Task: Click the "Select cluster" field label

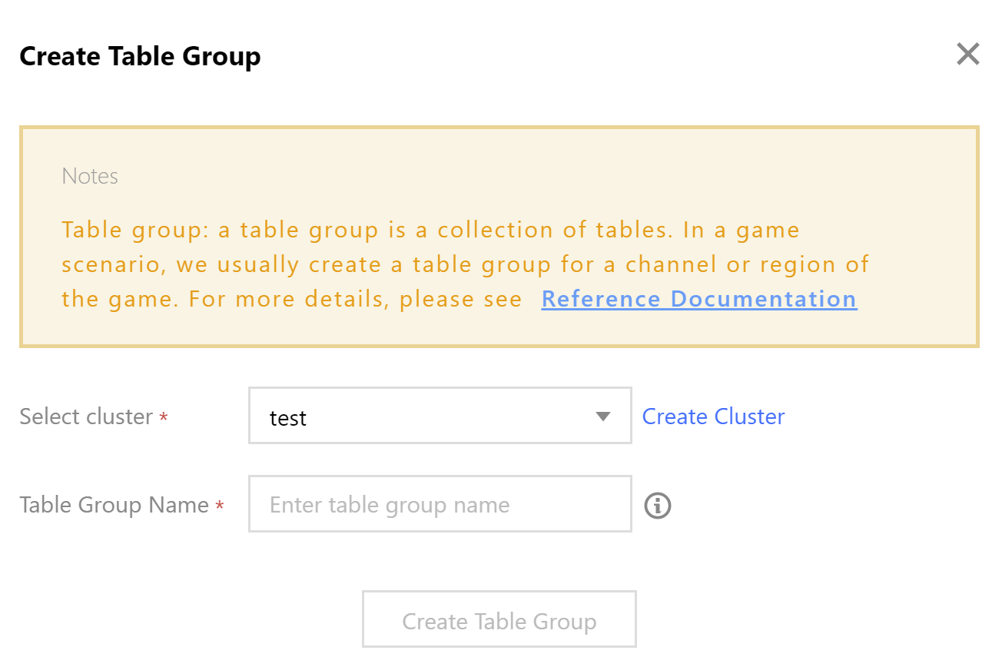Action: click(86, 416)
